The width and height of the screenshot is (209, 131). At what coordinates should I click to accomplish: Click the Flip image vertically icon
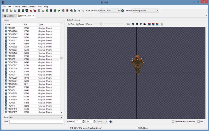(137, 24)
